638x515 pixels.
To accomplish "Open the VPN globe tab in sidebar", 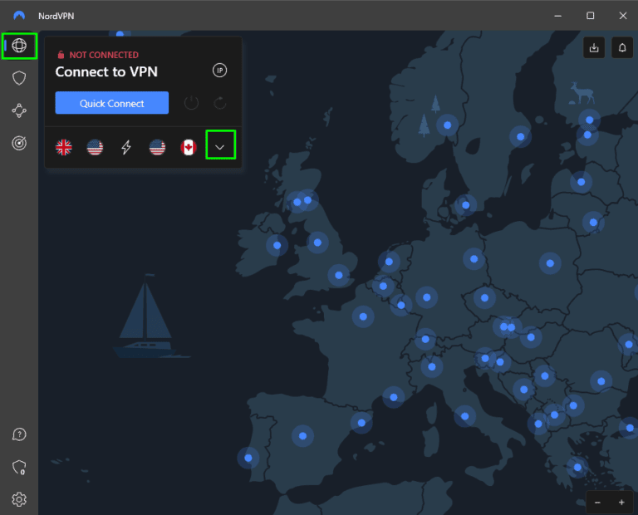I will tap(19, 46).
